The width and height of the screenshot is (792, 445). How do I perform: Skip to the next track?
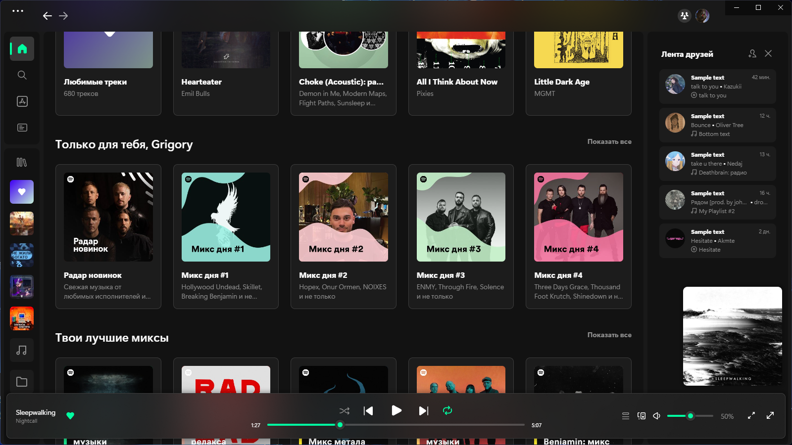[x=424, y=411]
